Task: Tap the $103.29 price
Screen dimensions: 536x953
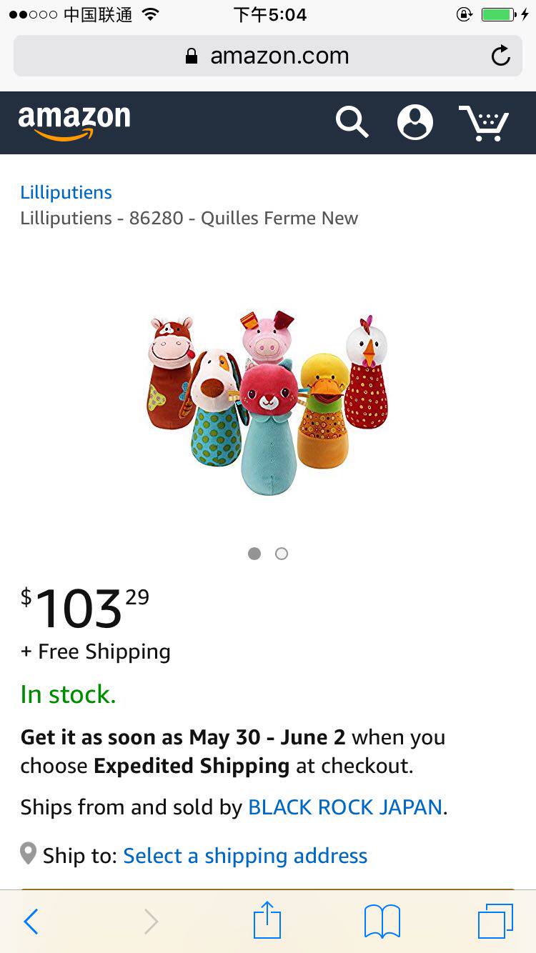Action: [85, 607]
